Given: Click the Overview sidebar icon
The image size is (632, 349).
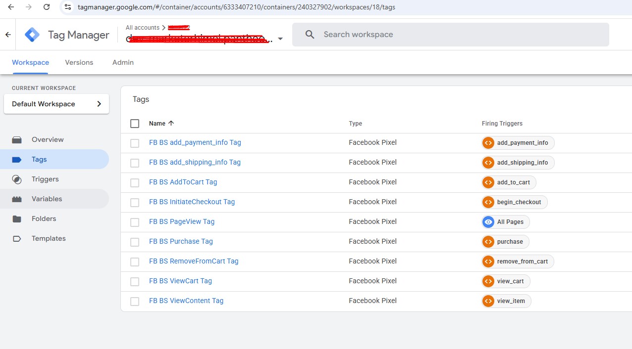Looking at the screenshot, I should 17,140.
